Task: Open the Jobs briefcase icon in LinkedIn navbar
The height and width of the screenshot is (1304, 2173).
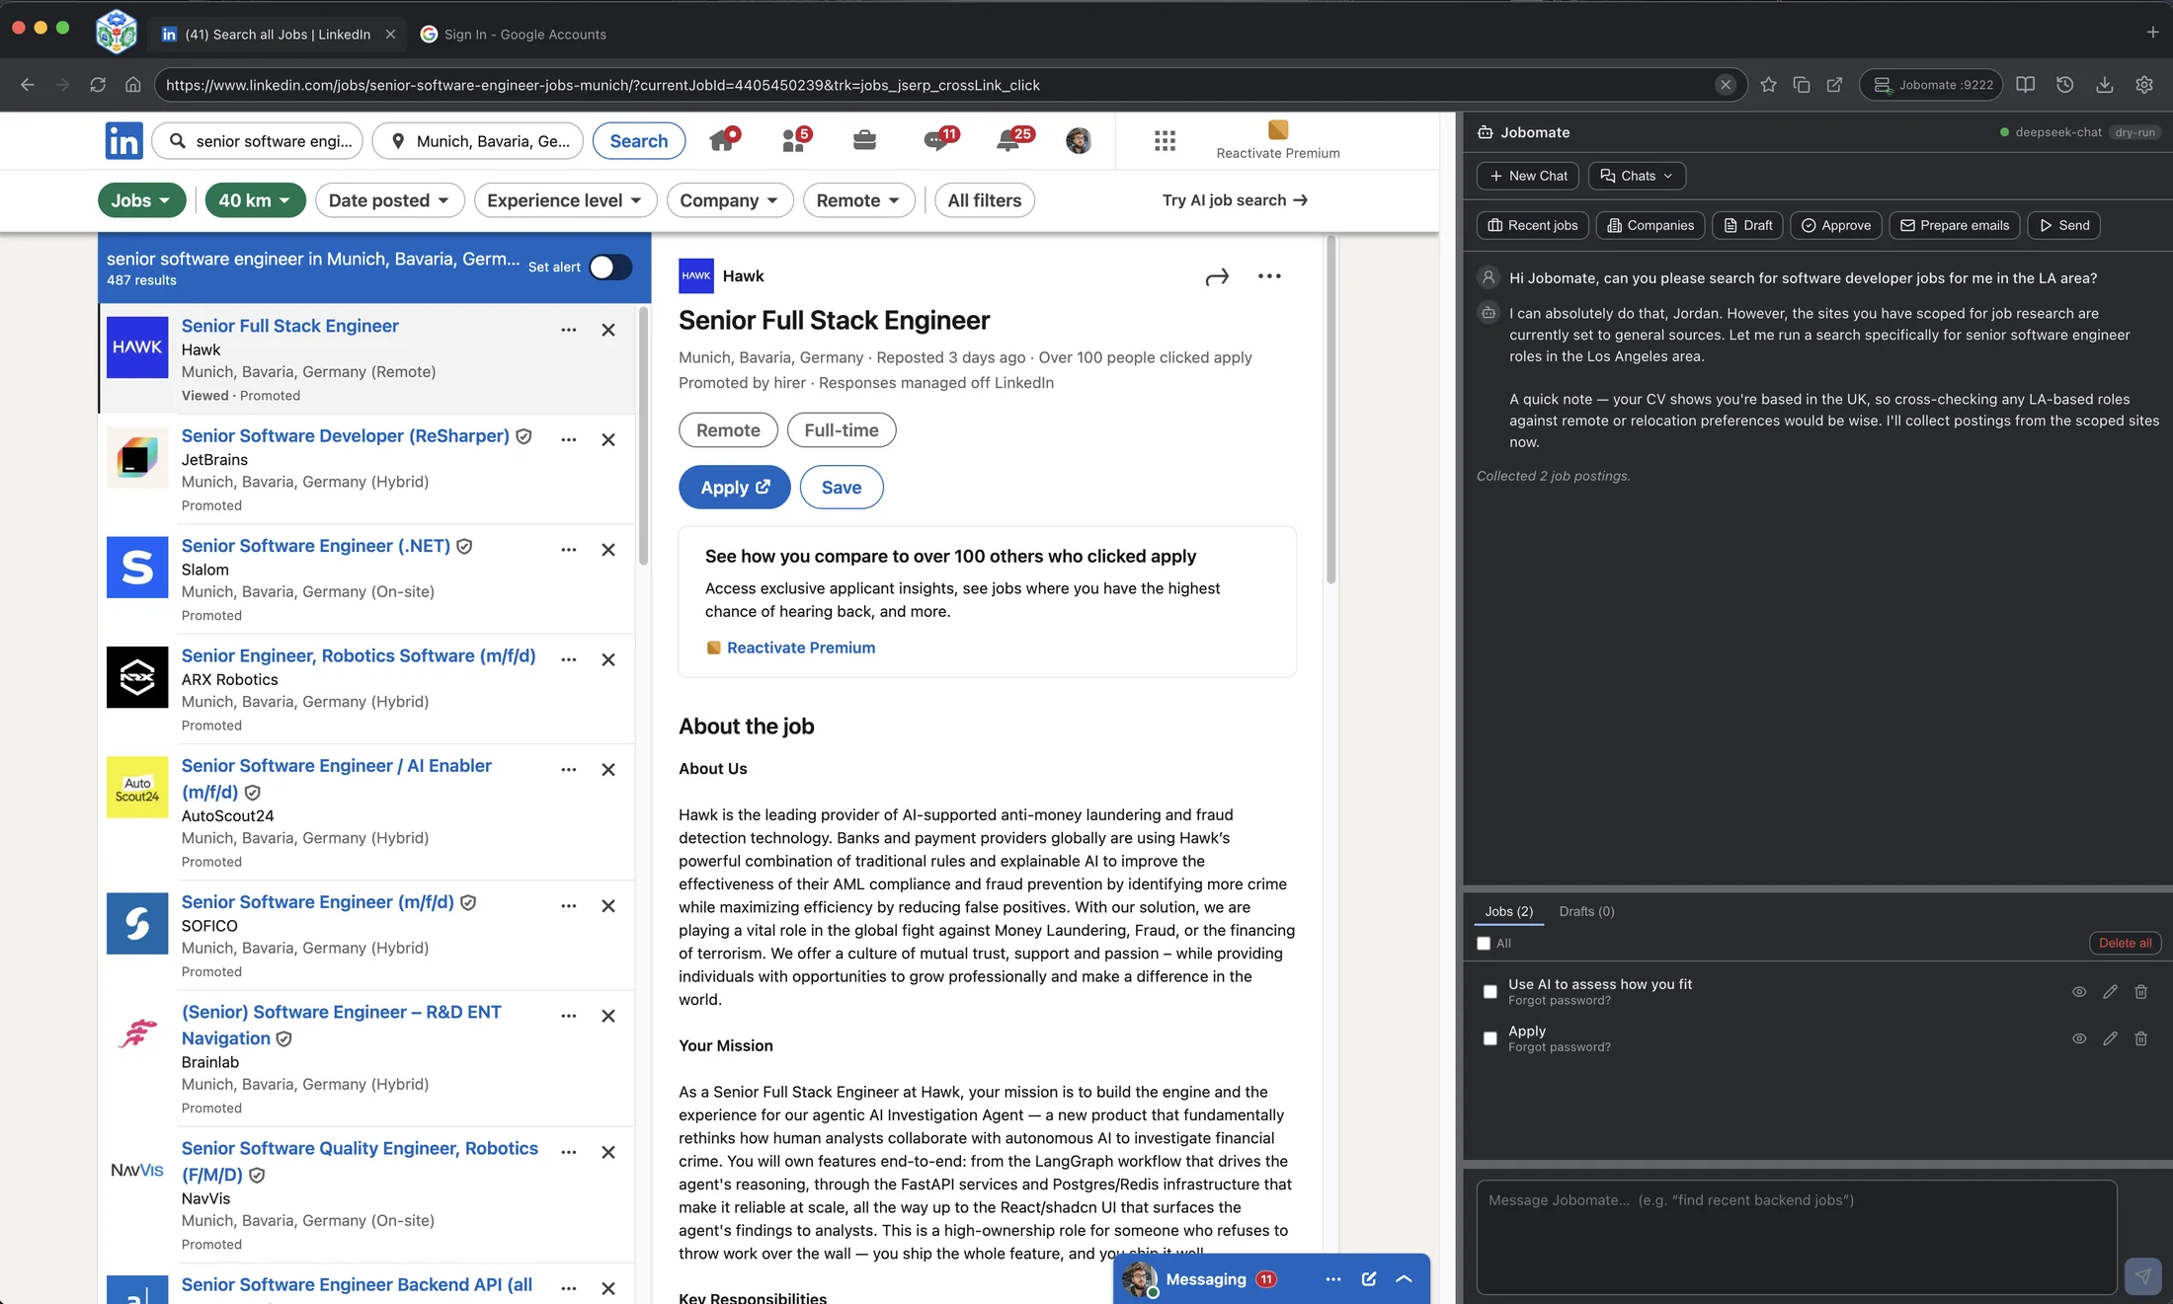Action: click(864, 140)
